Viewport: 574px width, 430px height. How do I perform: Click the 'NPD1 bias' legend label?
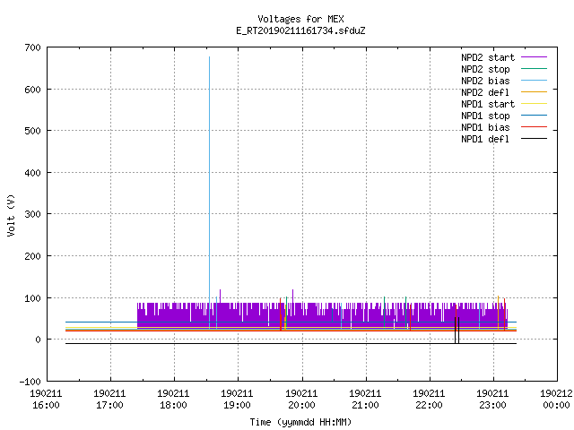[485, 127]
